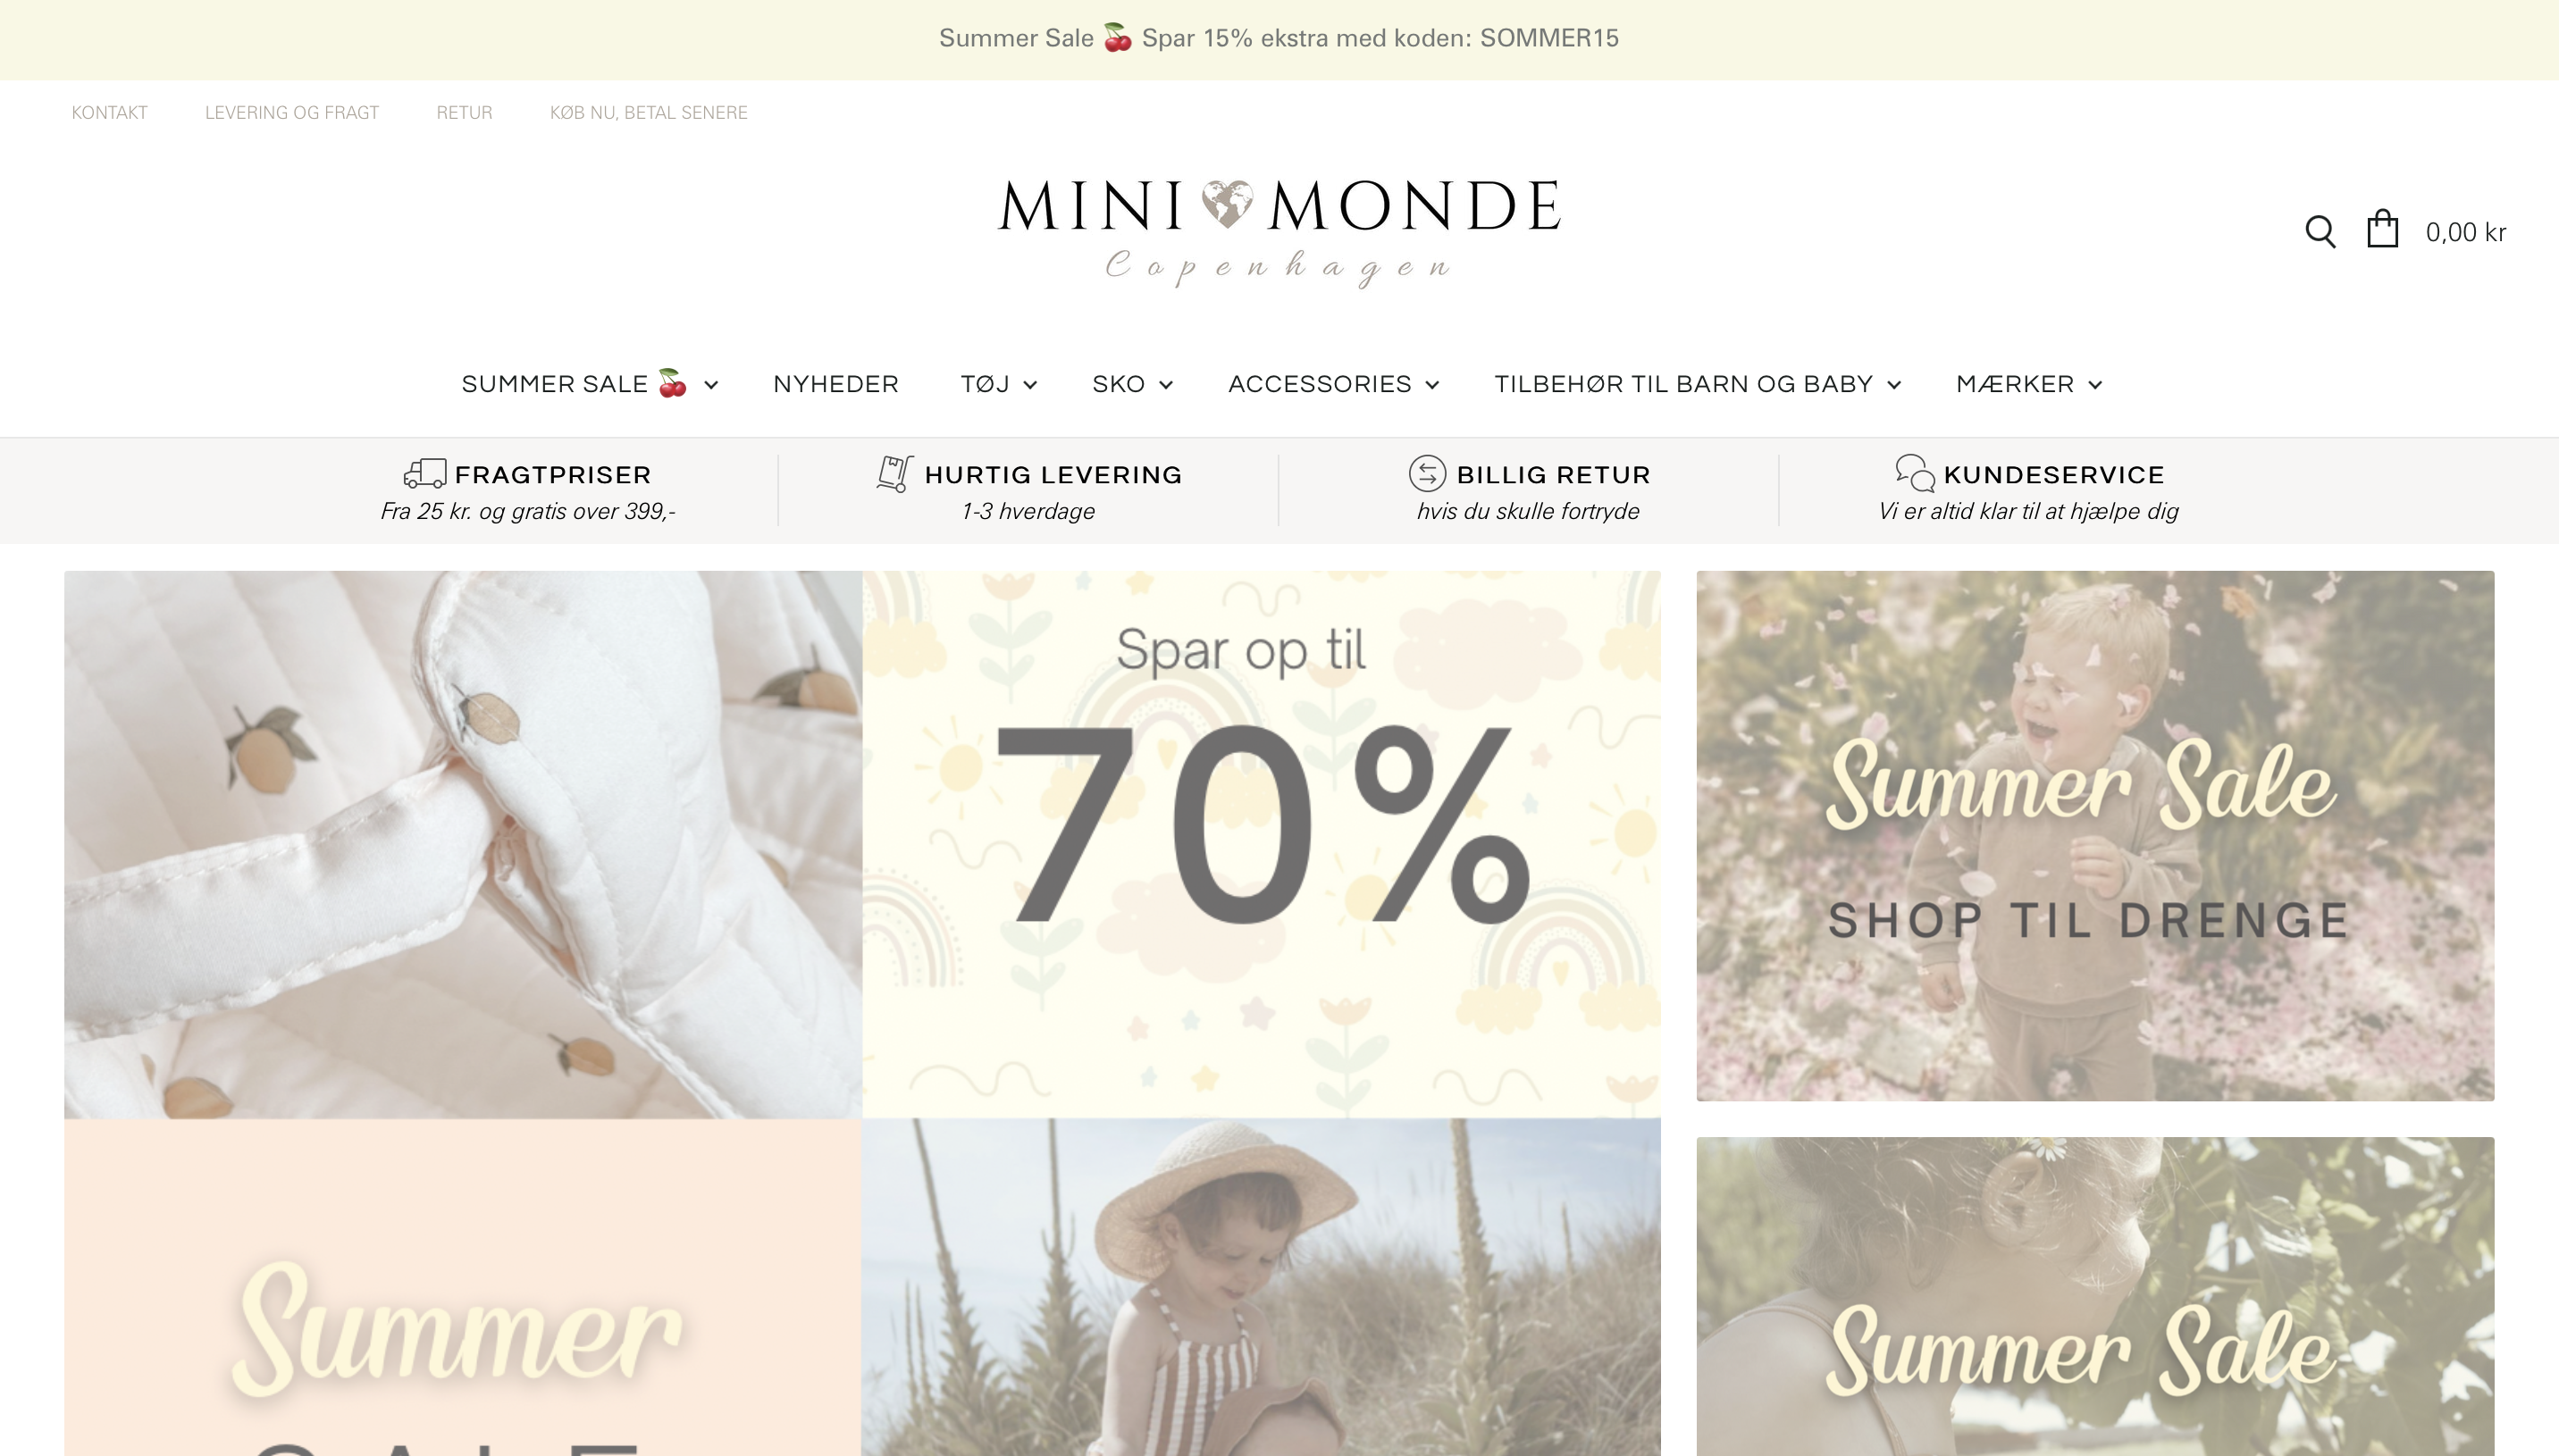Screen dimensions: 2559x1456
Task: Expand the Summer Sale dropdown chevron
Action: [x=711, y=385]
